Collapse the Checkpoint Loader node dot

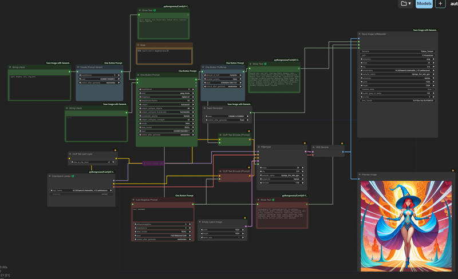pos(50,176)
